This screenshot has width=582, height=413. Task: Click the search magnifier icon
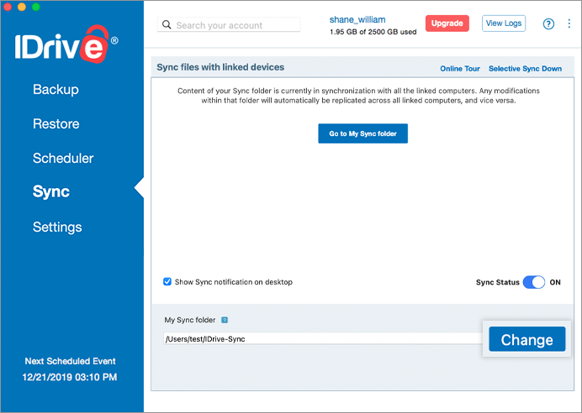click(x=167, y=25)
